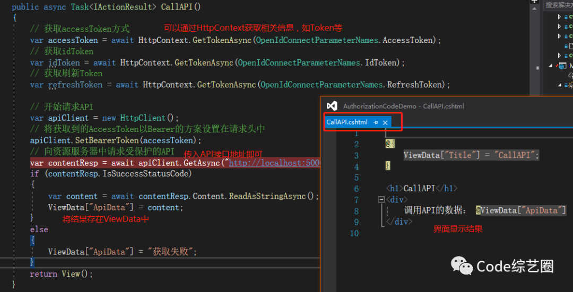Click the comment '// 开始请求API'
Screen dimensions: 573x292
(x=62, y=107)
